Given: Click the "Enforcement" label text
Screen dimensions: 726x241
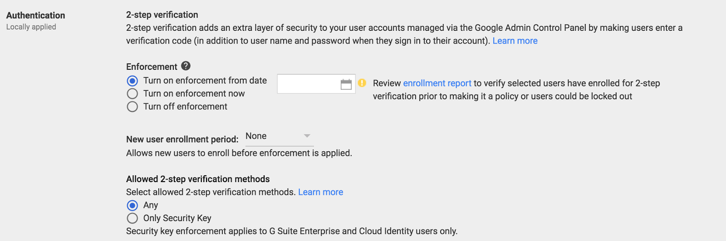Looking at the screenshot, I should pos(152,67).
